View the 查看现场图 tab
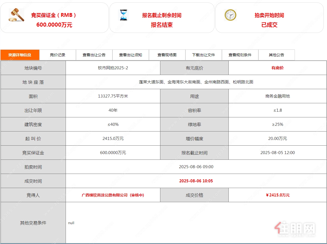 (167, 55)
